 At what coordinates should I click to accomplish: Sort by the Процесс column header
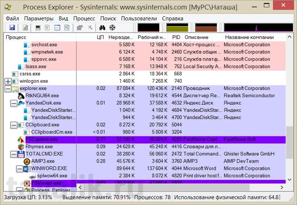pos(40,37)
